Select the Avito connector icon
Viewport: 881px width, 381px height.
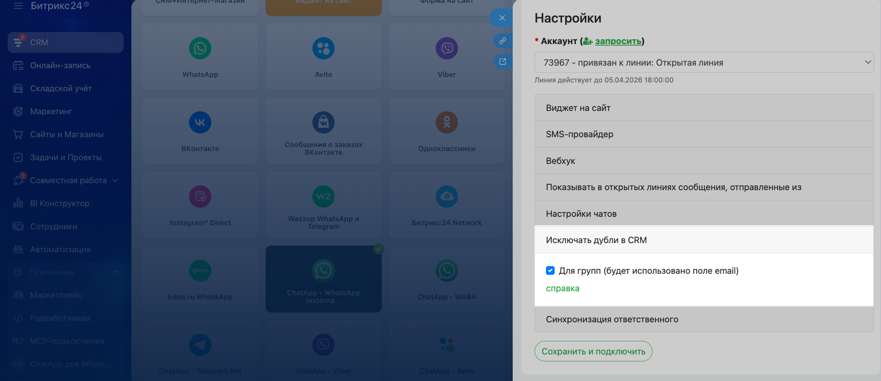323,49
